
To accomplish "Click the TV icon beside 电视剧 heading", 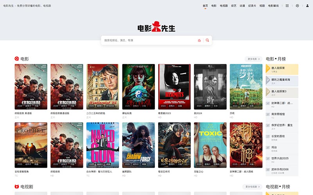I will pyautogui.click(x=17, y=186).
